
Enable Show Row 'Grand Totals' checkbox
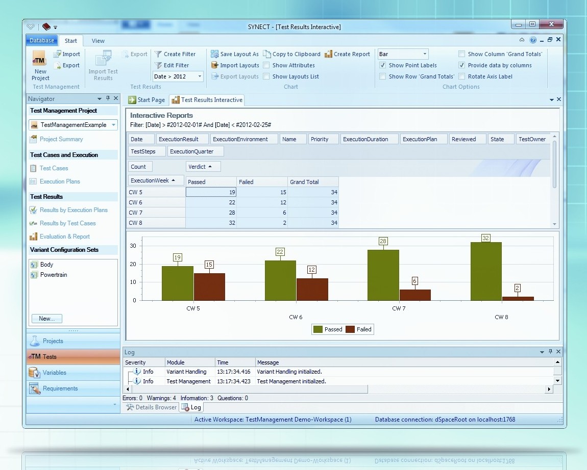click(383, 76)
